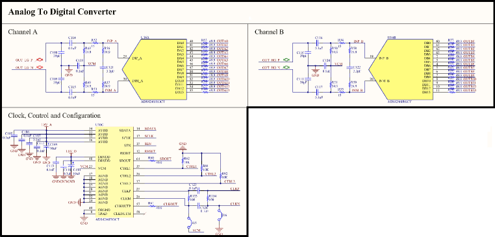
Task: Click the Analog To Digital Converter title
Action: click(62, 12)
